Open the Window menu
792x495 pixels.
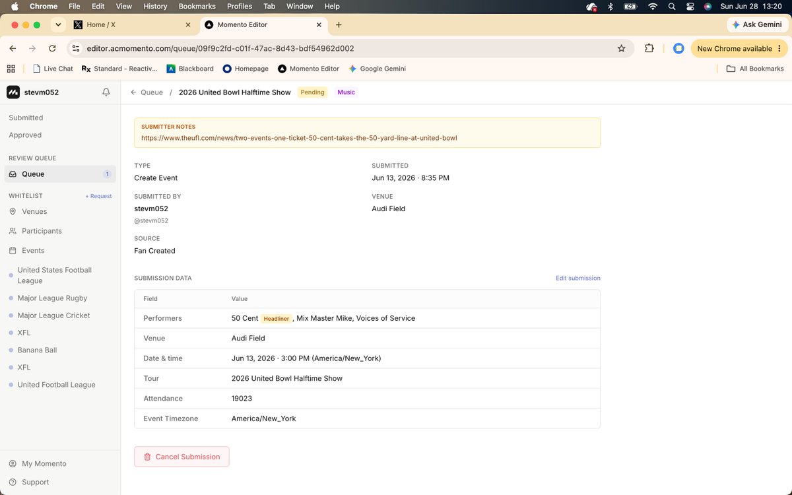click(x=300, y=6)
